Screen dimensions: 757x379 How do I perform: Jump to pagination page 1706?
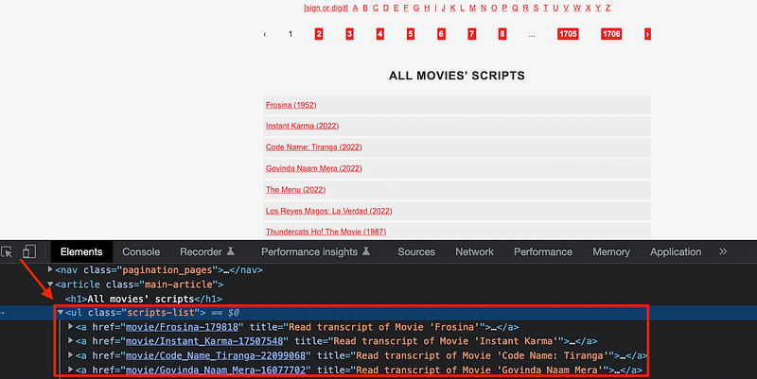pyautogui.click(x=611, y=34)
